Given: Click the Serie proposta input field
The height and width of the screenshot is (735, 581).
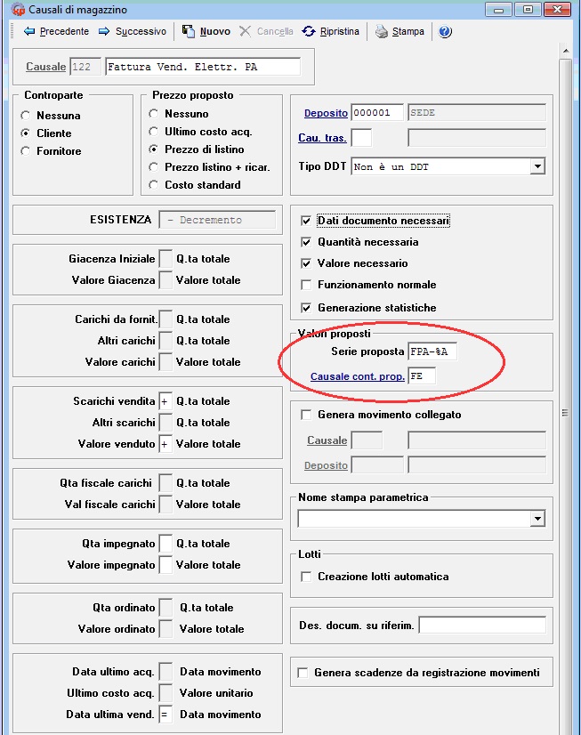Looking at the screenshot, I should click(x=432, y=351).
